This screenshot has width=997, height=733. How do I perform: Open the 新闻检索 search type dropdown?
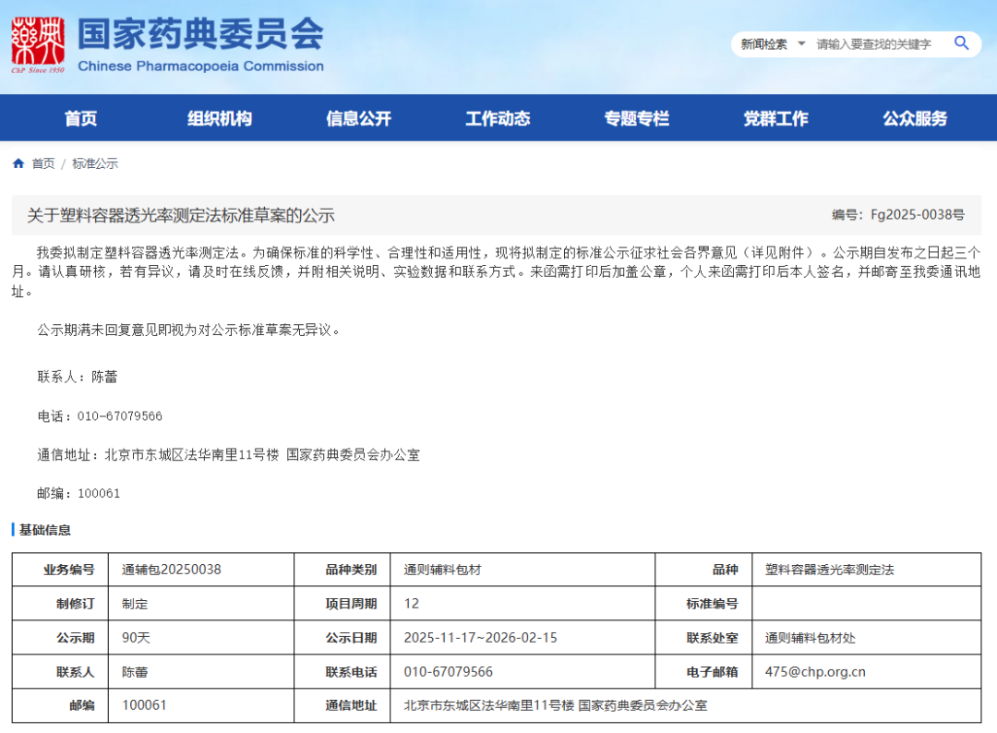coord(773,44)
